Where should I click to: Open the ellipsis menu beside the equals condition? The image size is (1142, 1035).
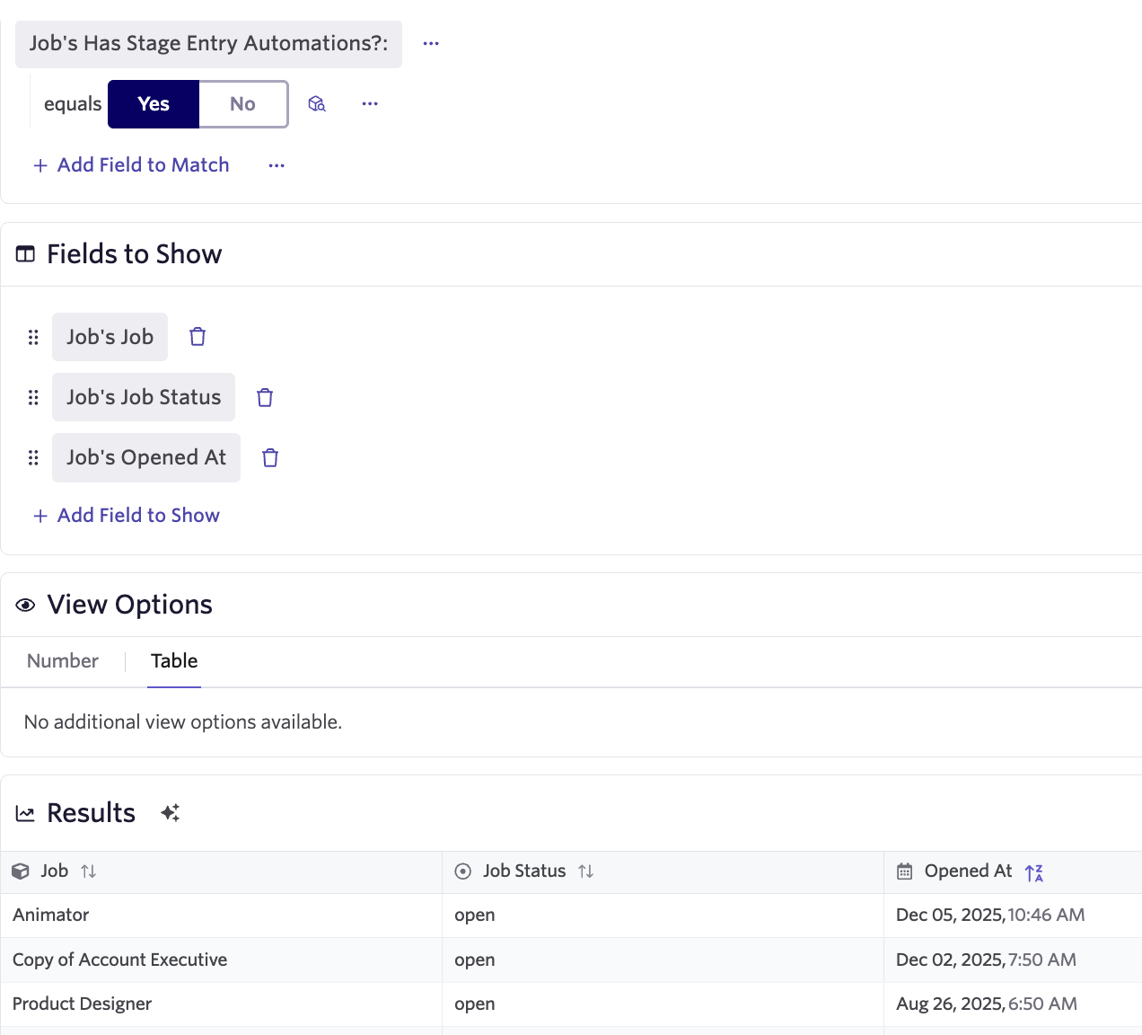point(370,104)
